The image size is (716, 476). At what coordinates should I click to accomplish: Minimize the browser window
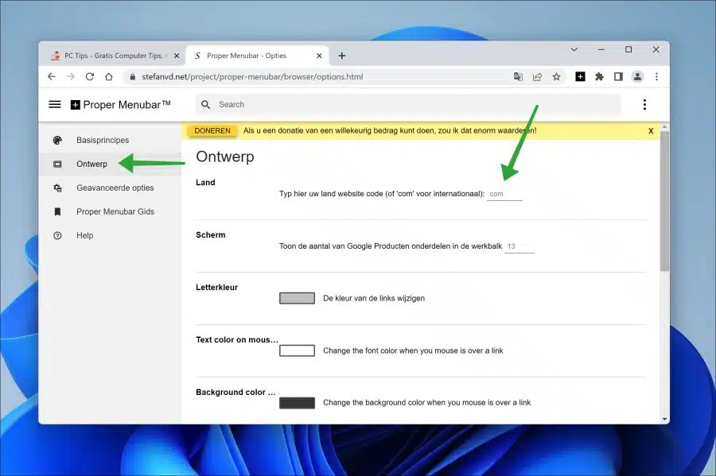(601, 49)
